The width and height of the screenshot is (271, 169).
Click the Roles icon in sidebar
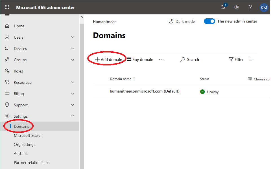point(7,71)
